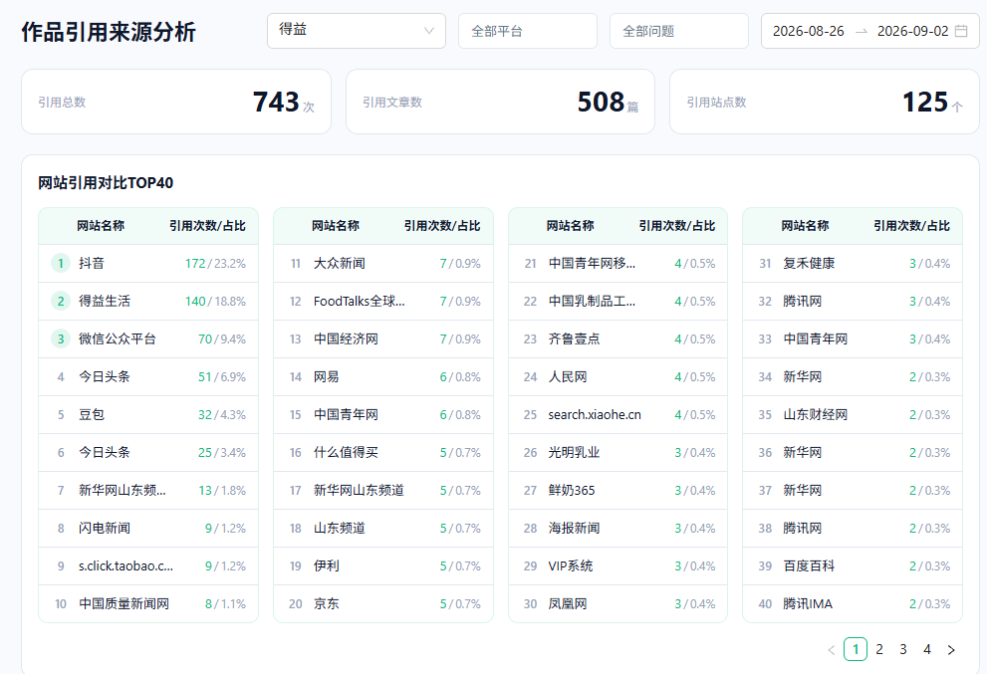The height and width of the screenshot is (674, 987).
Task: Click the 复禾健康 entry
Action: pyautogui.click(x=809, y=263)
